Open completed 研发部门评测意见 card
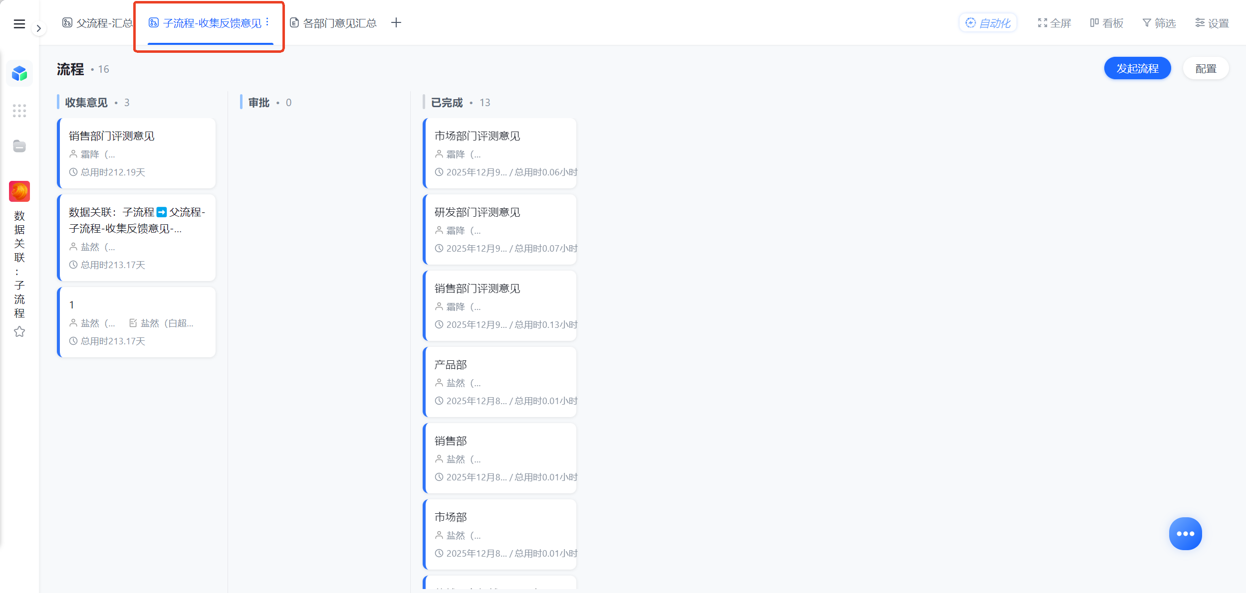 (x=500, y=229)
